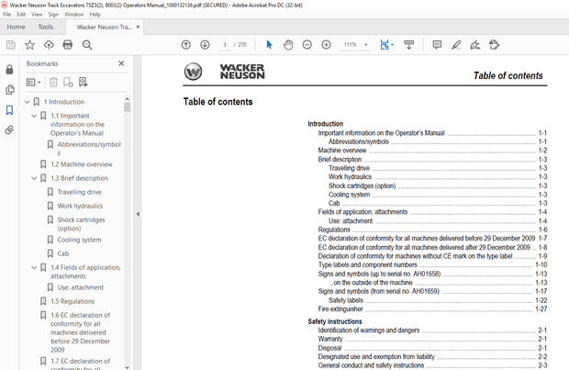Open the View menu
The image size is (569, 370).
tap(37, 15)
